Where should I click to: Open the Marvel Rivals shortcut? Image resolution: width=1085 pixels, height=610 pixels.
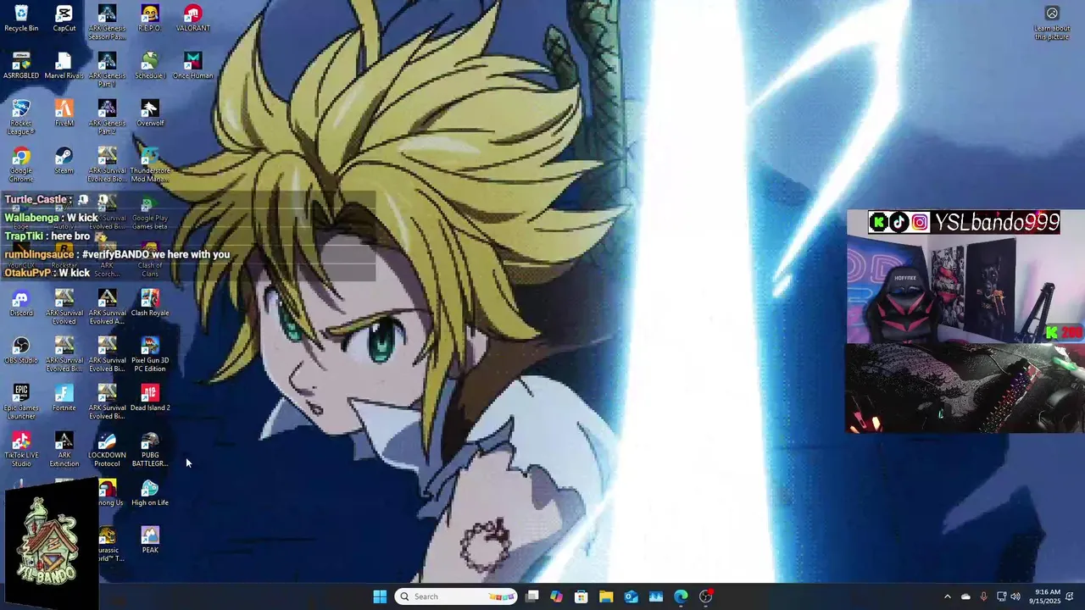point(64,66)
